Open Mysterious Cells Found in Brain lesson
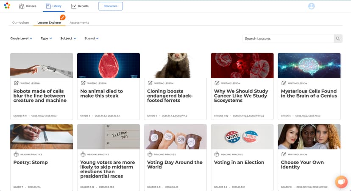This screenshot has width=351, height=191. (309, 93)
